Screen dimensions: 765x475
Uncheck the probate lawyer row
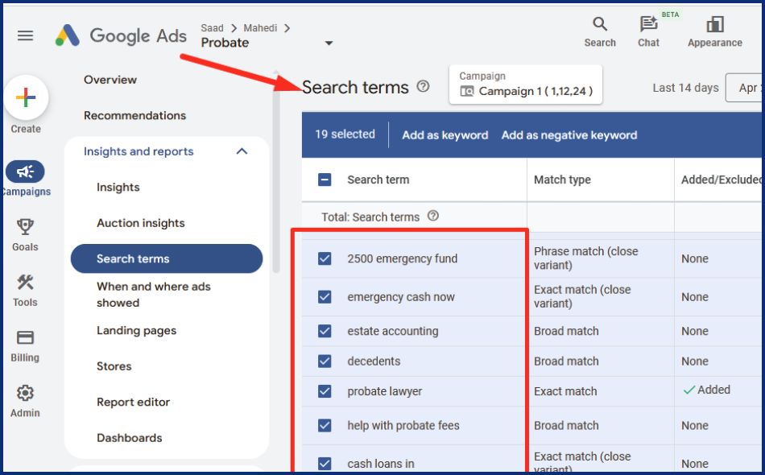point(325,391)
